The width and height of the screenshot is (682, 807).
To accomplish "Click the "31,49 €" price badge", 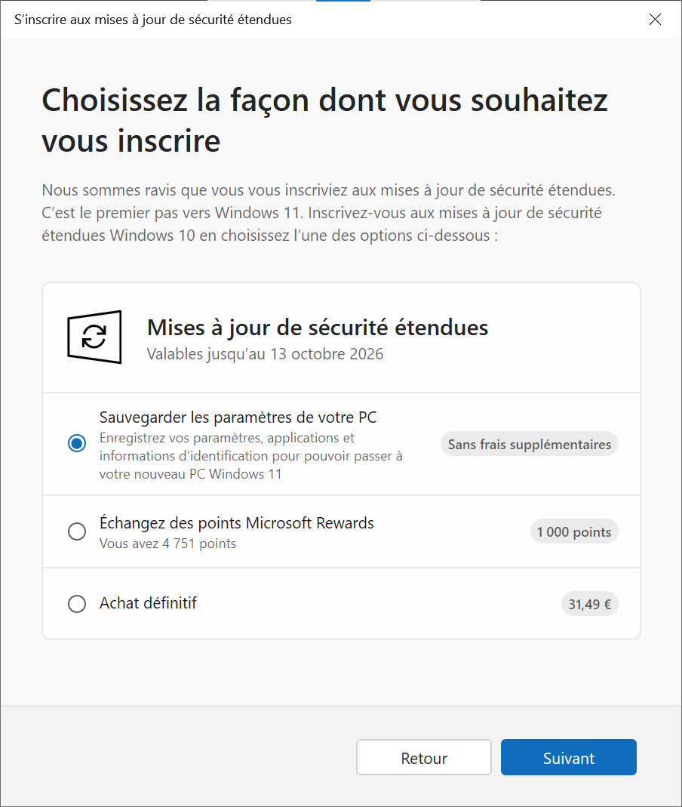I will click(589, 604).
